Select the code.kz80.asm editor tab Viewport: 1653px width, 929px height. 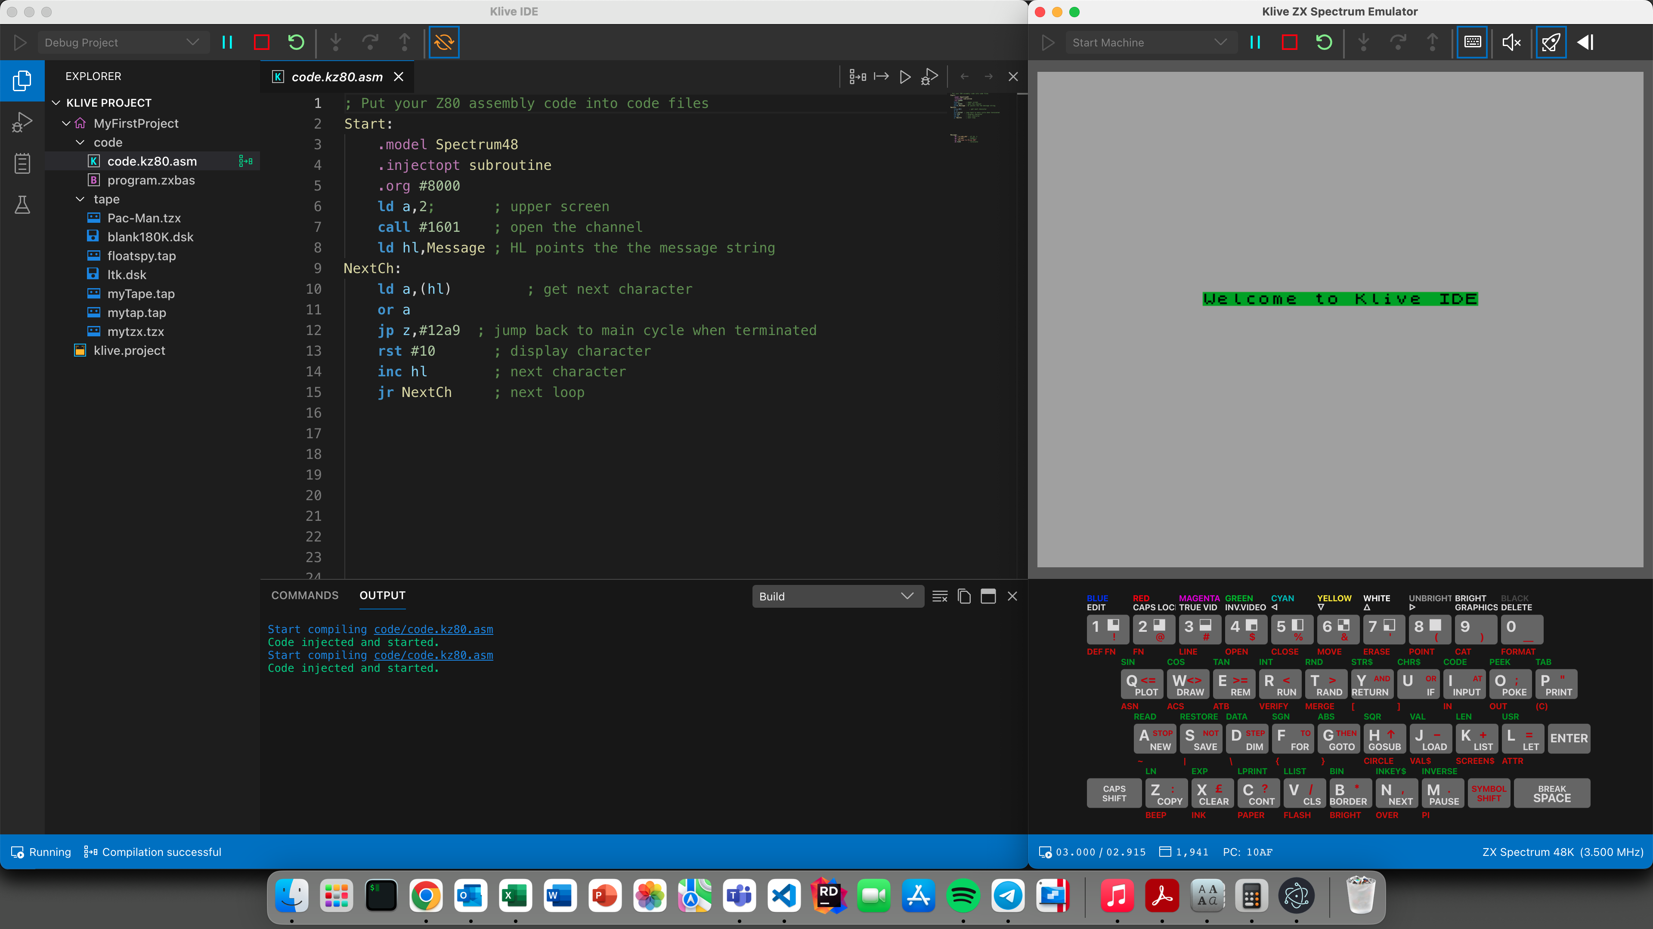tap(337, 77)
